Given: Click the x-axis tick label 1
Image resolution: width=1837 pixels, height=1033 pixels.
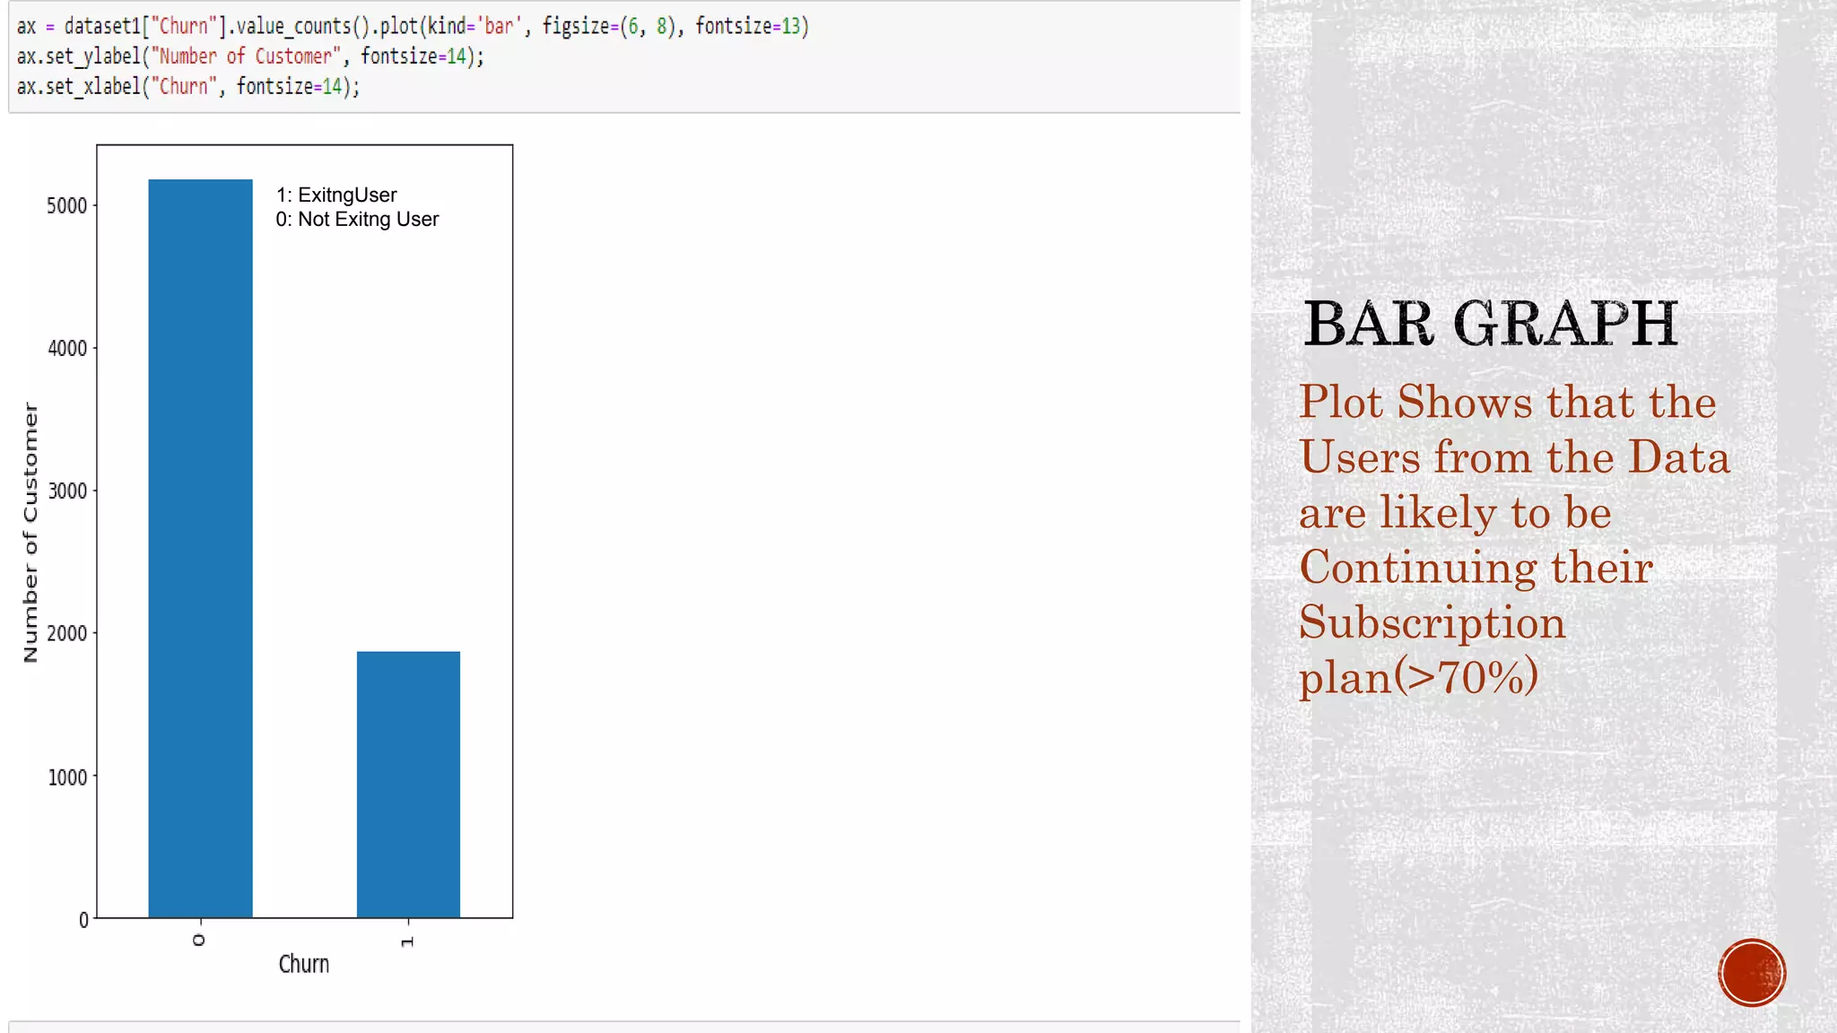Looking at the screenshot, I should pos(407,942).
